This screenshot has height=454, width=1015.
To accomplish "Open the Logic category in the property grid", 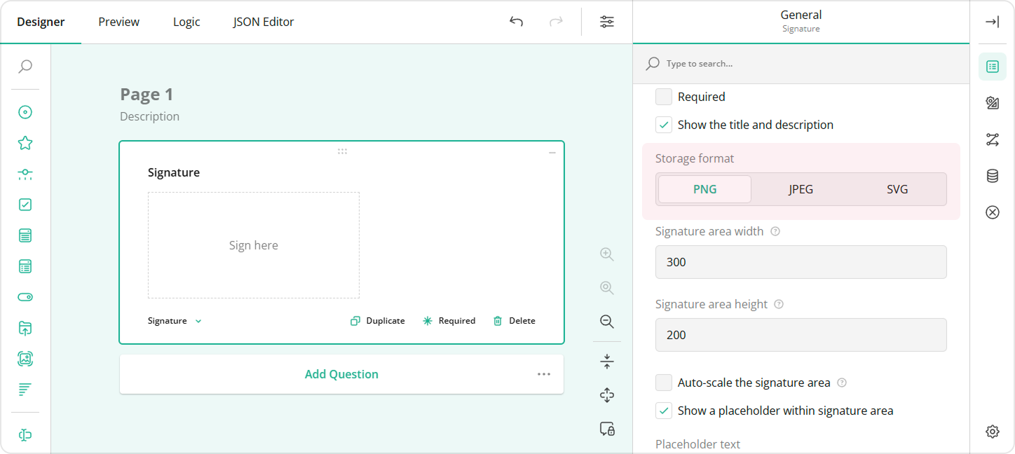I will [993, 139].
